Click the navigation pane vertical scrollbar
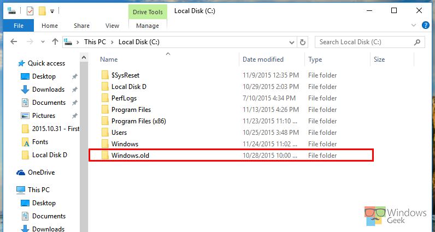Viewport: 435px width, 232px height. pyautogui.click(x=84, y=136)
